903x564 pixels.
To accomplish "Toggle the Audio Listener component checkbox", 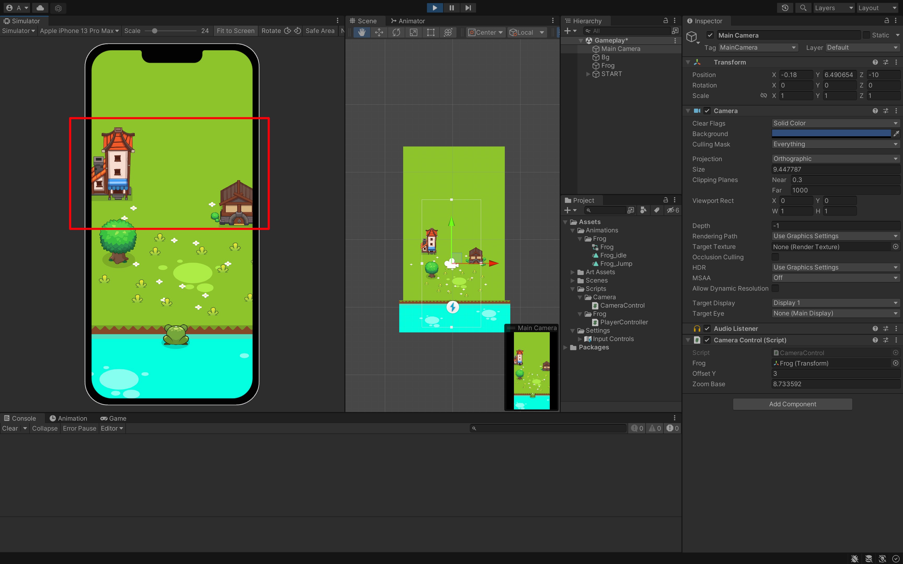I will coord(707,329).
